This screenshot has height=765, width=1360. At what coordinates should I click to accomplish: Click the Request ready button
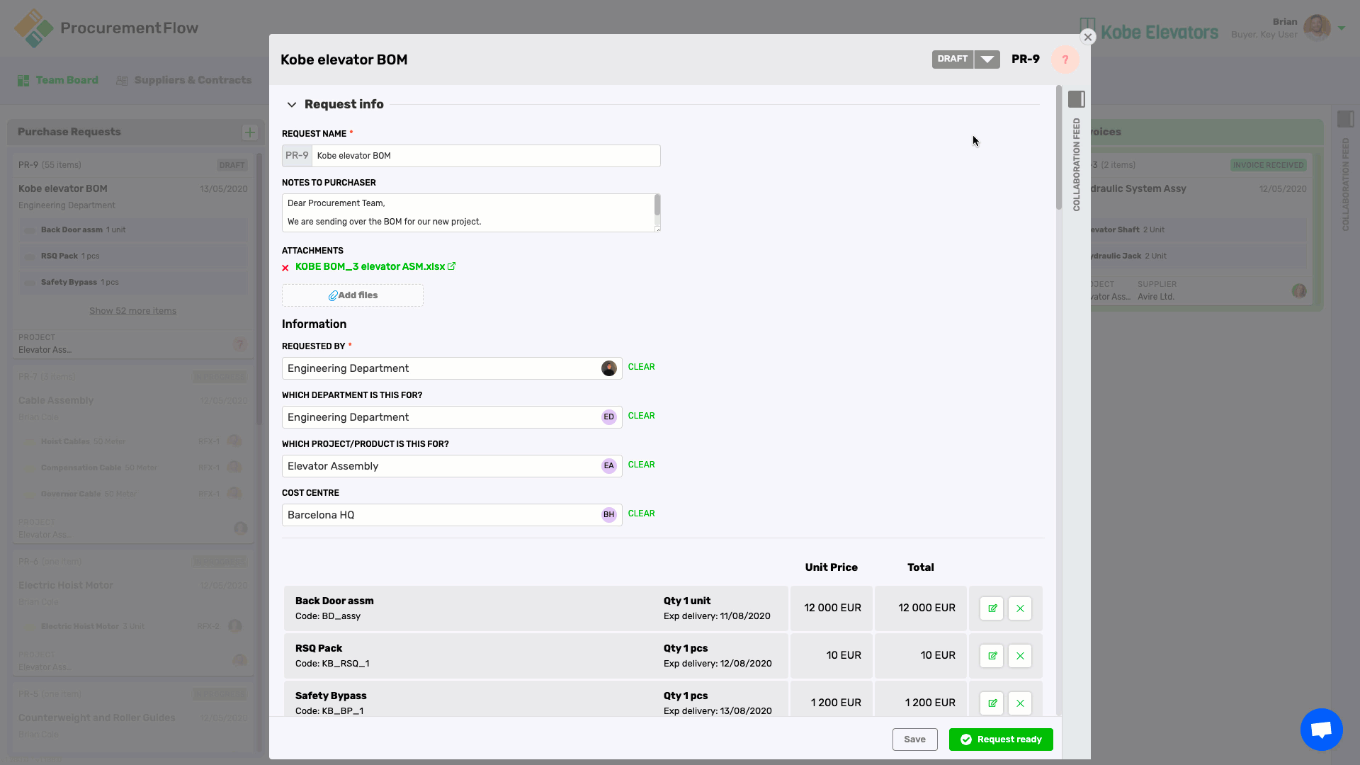coord(1000,739)
